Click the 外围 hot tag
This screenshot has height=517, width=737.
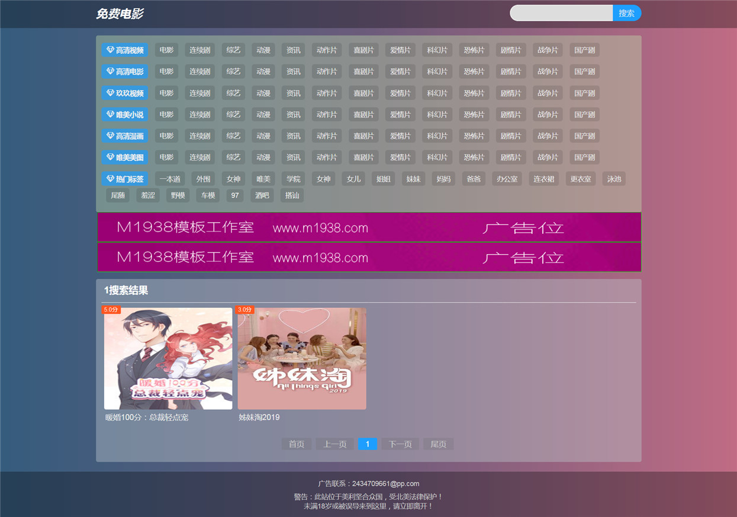pyautogui.click(x=204, y=179)
